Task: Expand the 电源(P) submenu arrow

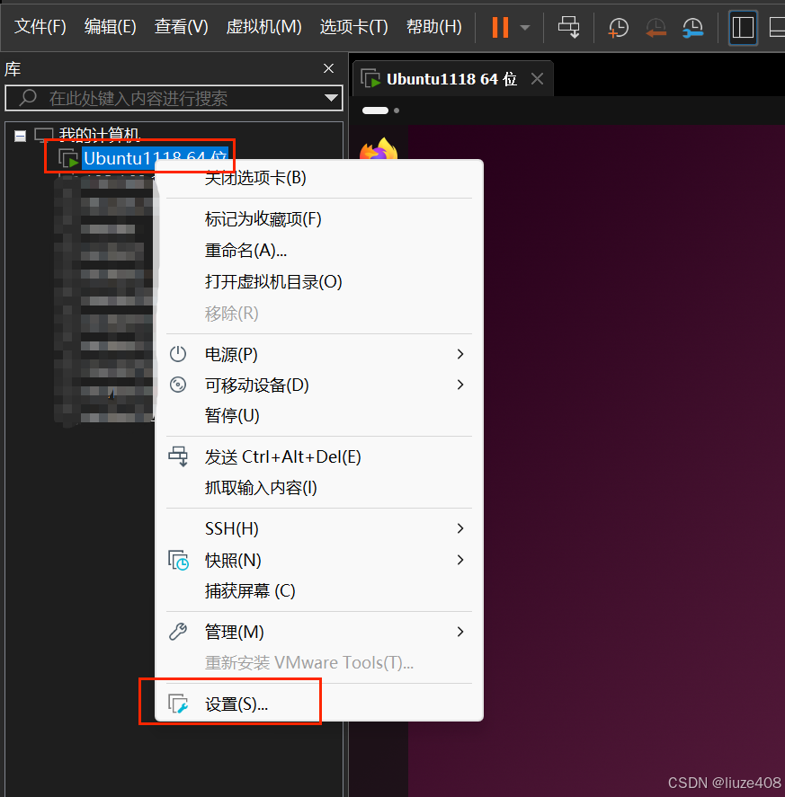Action: click(x=459, y=354)
